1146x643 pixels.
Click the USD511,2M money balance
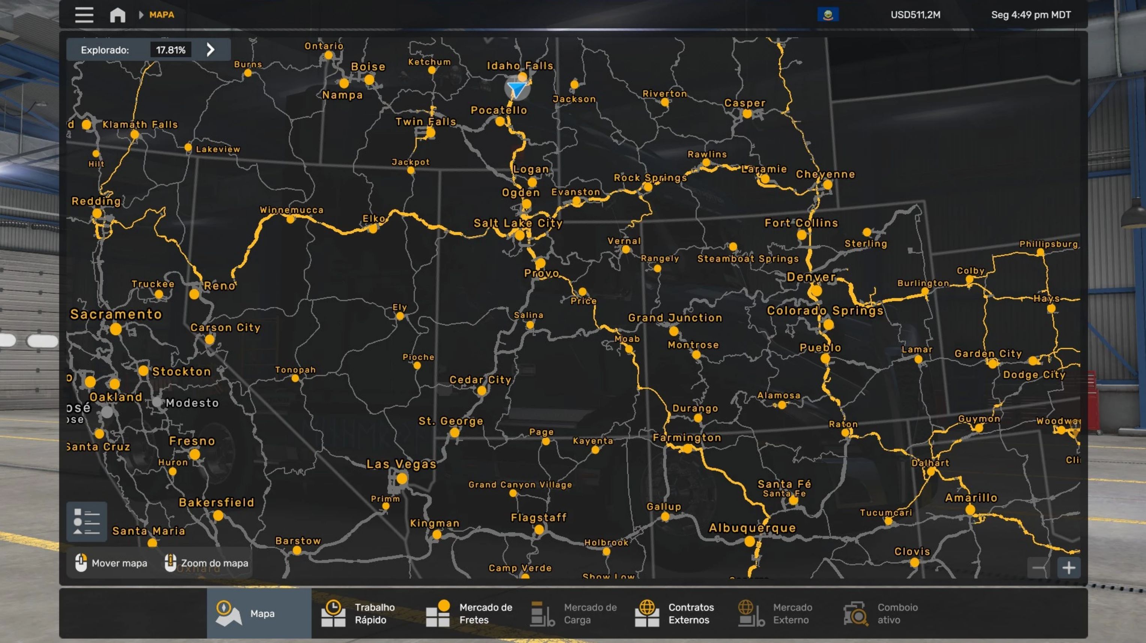coord(915,15)
